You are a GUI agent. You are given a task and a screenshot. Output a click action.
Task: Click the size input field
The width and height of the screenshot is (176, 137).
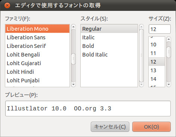pos(160,29)
